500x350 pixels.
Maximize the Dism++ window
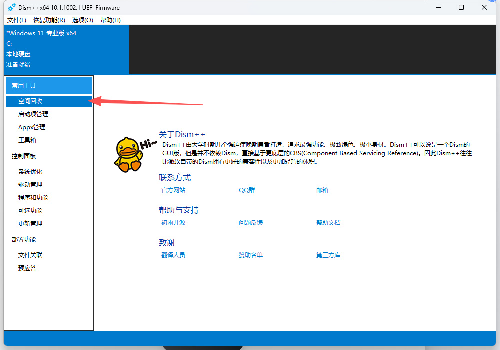[x=461, y=7]
